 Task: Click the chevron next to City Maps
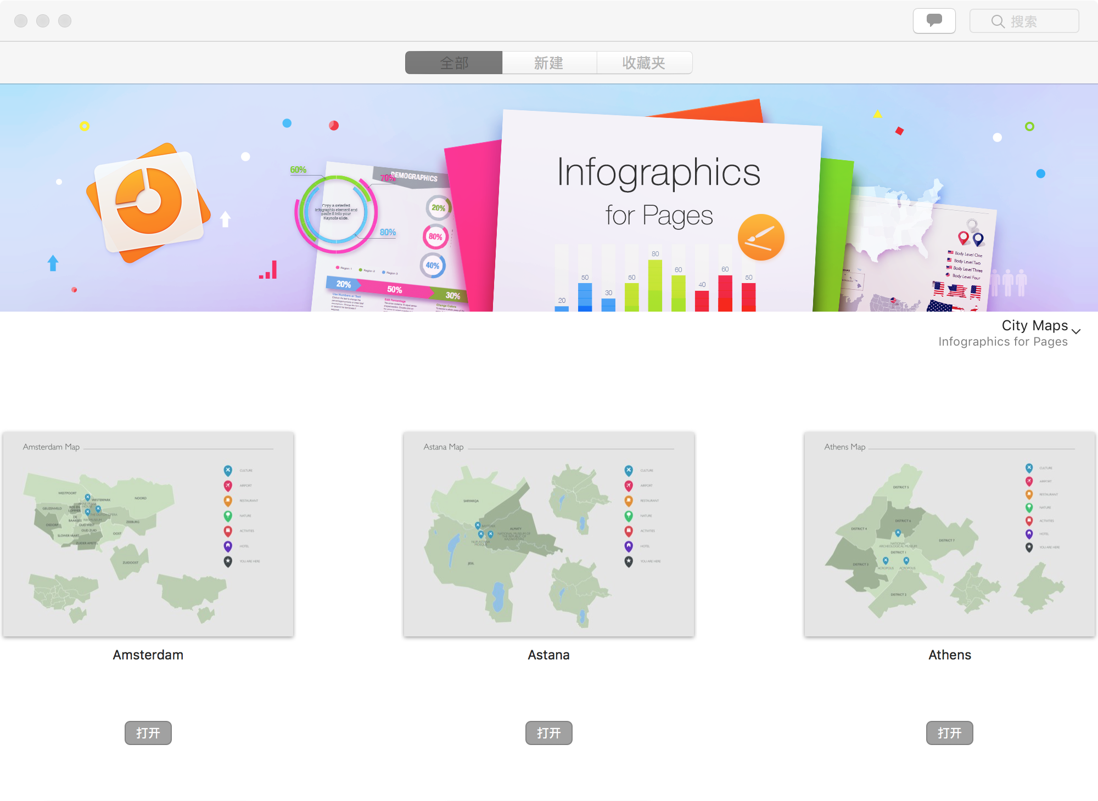click(x=1076, y=331)
